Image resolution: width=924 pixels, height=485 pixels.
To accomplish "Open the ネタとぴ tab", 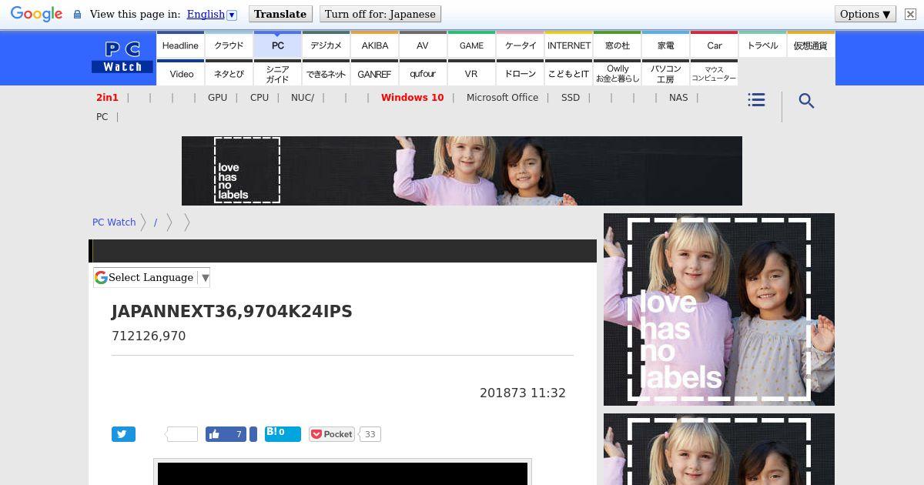I will [229, 73].
